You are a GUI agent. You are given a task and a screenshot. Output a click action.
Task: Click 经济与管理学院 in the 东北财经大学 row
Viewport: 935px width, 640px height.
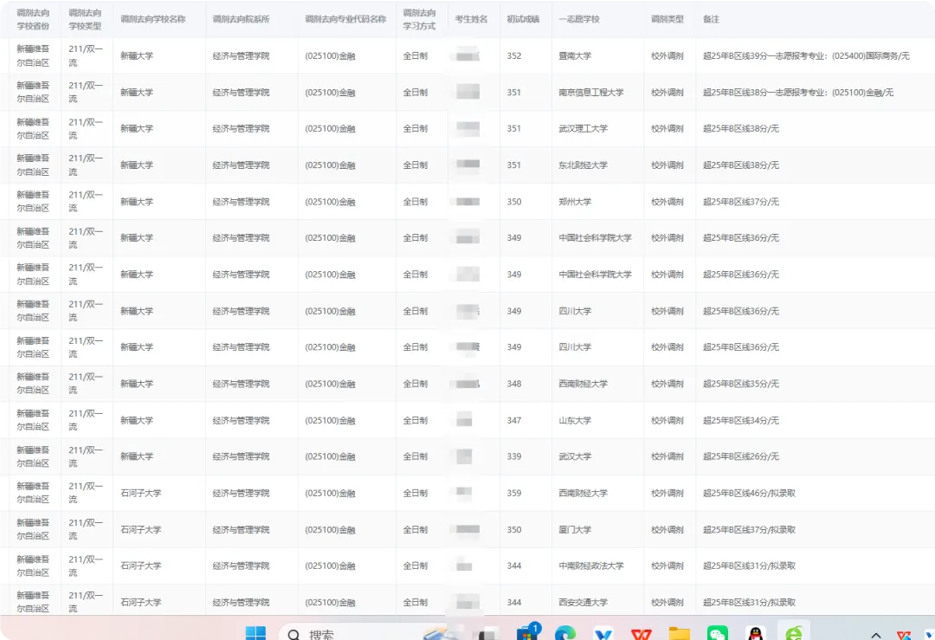[241, 165]
